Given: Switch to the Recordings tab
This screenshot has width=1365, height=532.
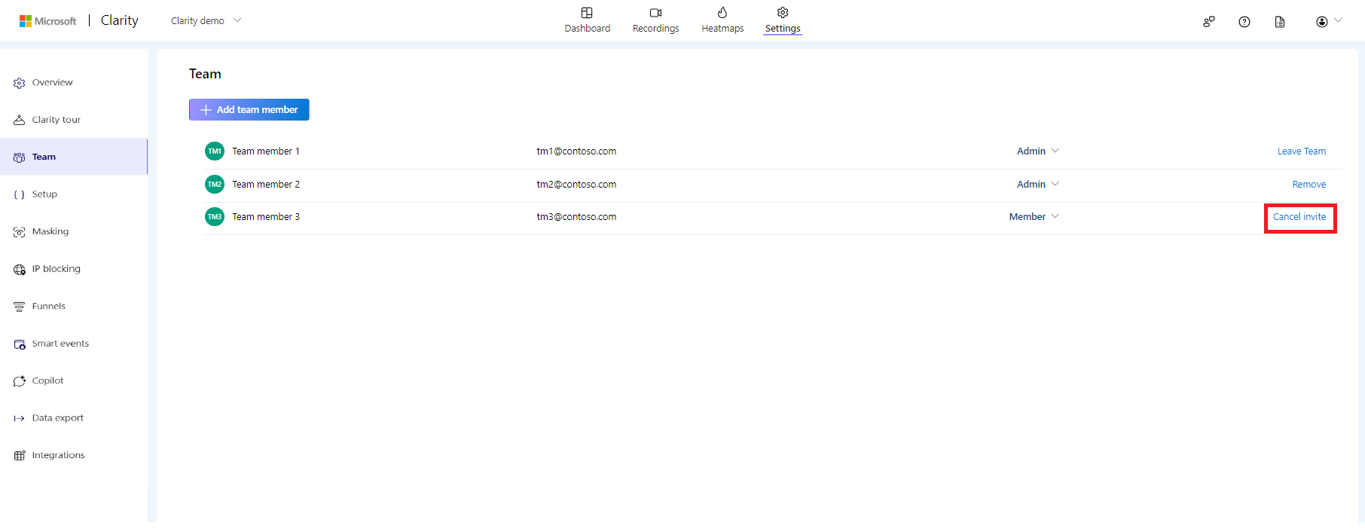Looking at the screenshot, I should pos(655,20).
